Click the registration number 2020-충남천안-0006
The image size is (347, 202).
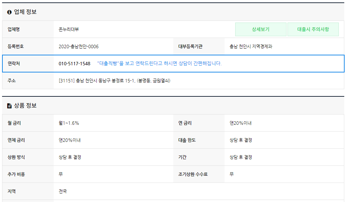[x=79, y=46]
